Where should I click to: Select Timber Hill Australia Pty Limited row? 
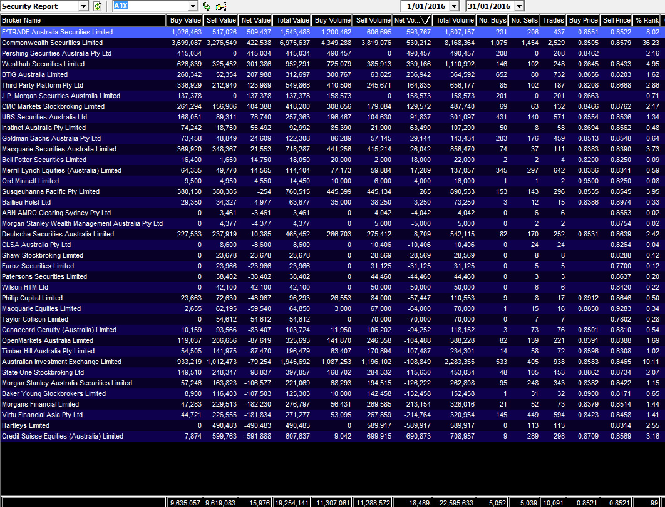pyautogui.click(x=332, y=351)
